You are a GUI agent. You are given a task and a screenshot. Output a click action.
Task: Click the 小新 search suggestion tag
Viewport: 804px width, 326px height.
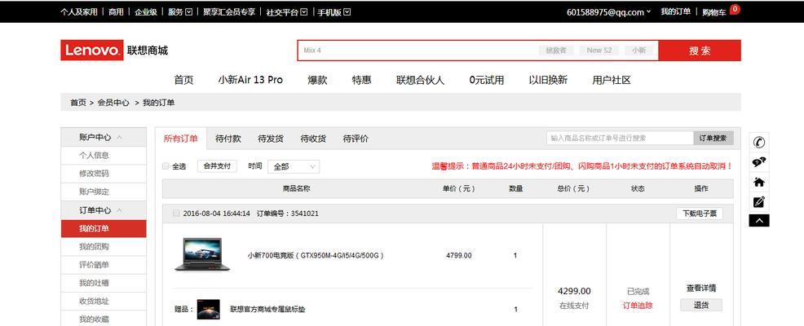(638, 51)
